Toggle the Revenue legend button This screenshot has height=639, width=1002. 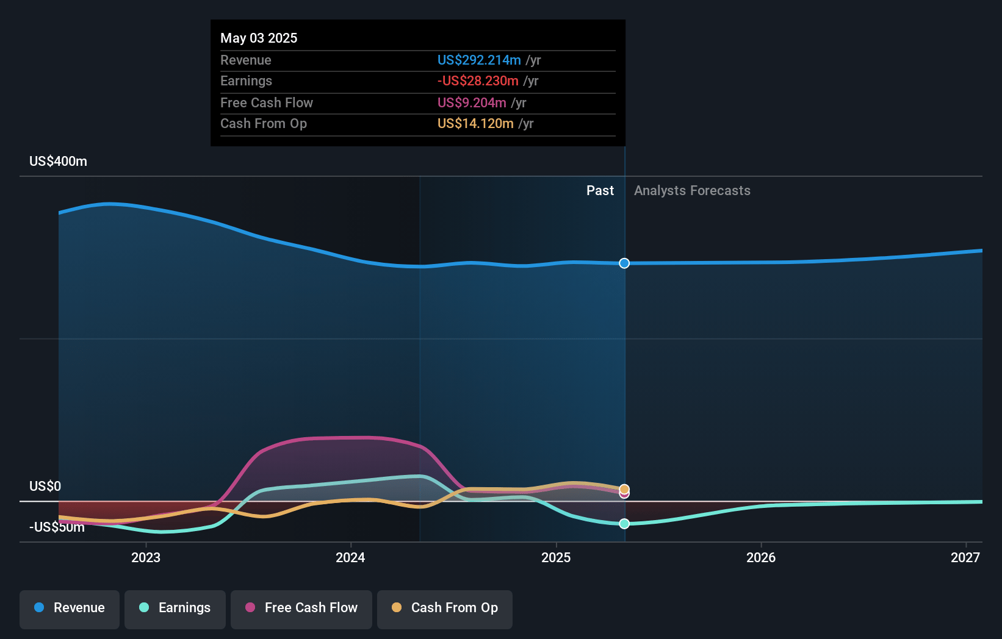70,609
